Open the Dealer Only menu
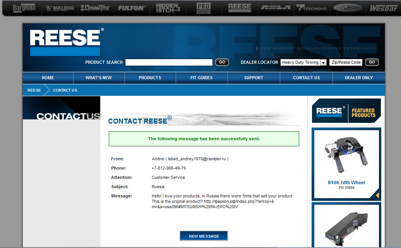 pos(359,78)
